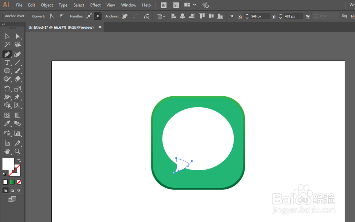Convert selected anchor points to smooth
Image resolution: width=355 pixels, height=222 pixels.
coord(61,16)
